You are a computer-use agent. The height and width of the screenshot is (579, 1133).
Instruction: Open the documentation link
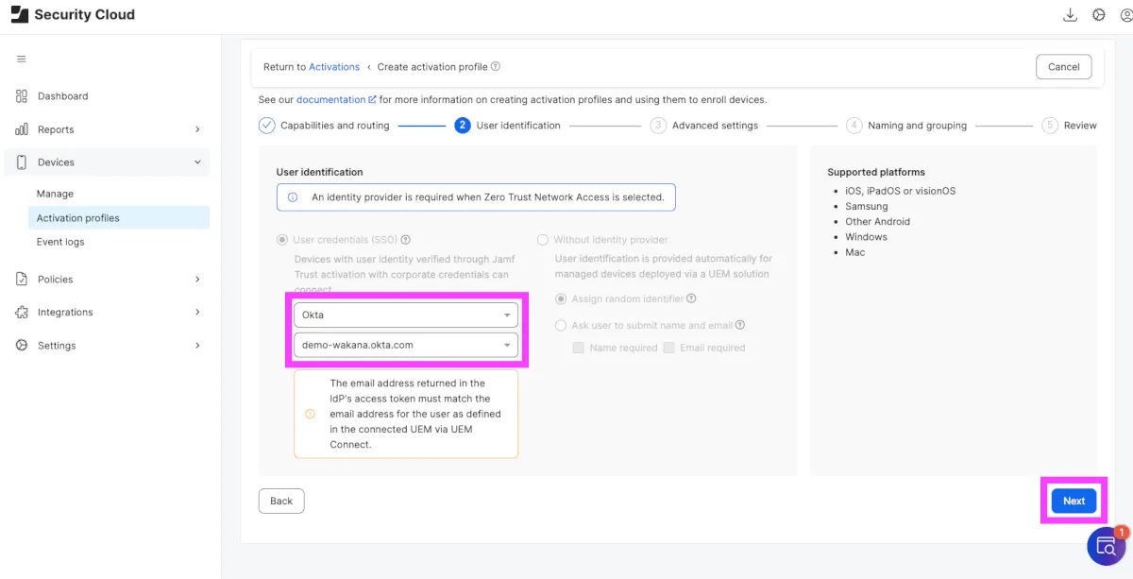pyautogui.click(x=331, y=99)
